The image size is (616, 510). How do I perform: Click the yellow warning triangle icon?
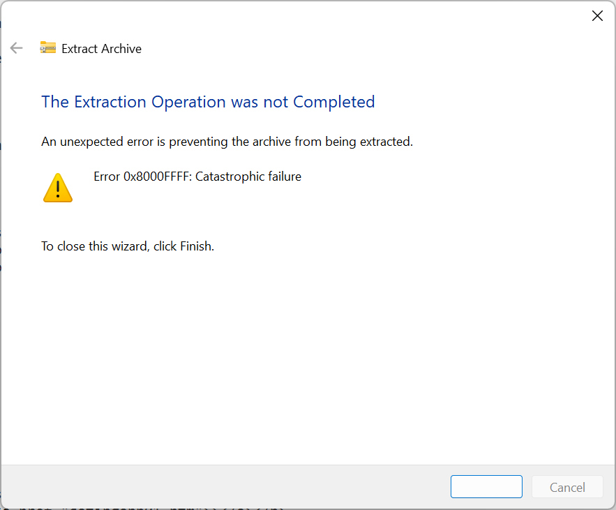tap(57, 188)
